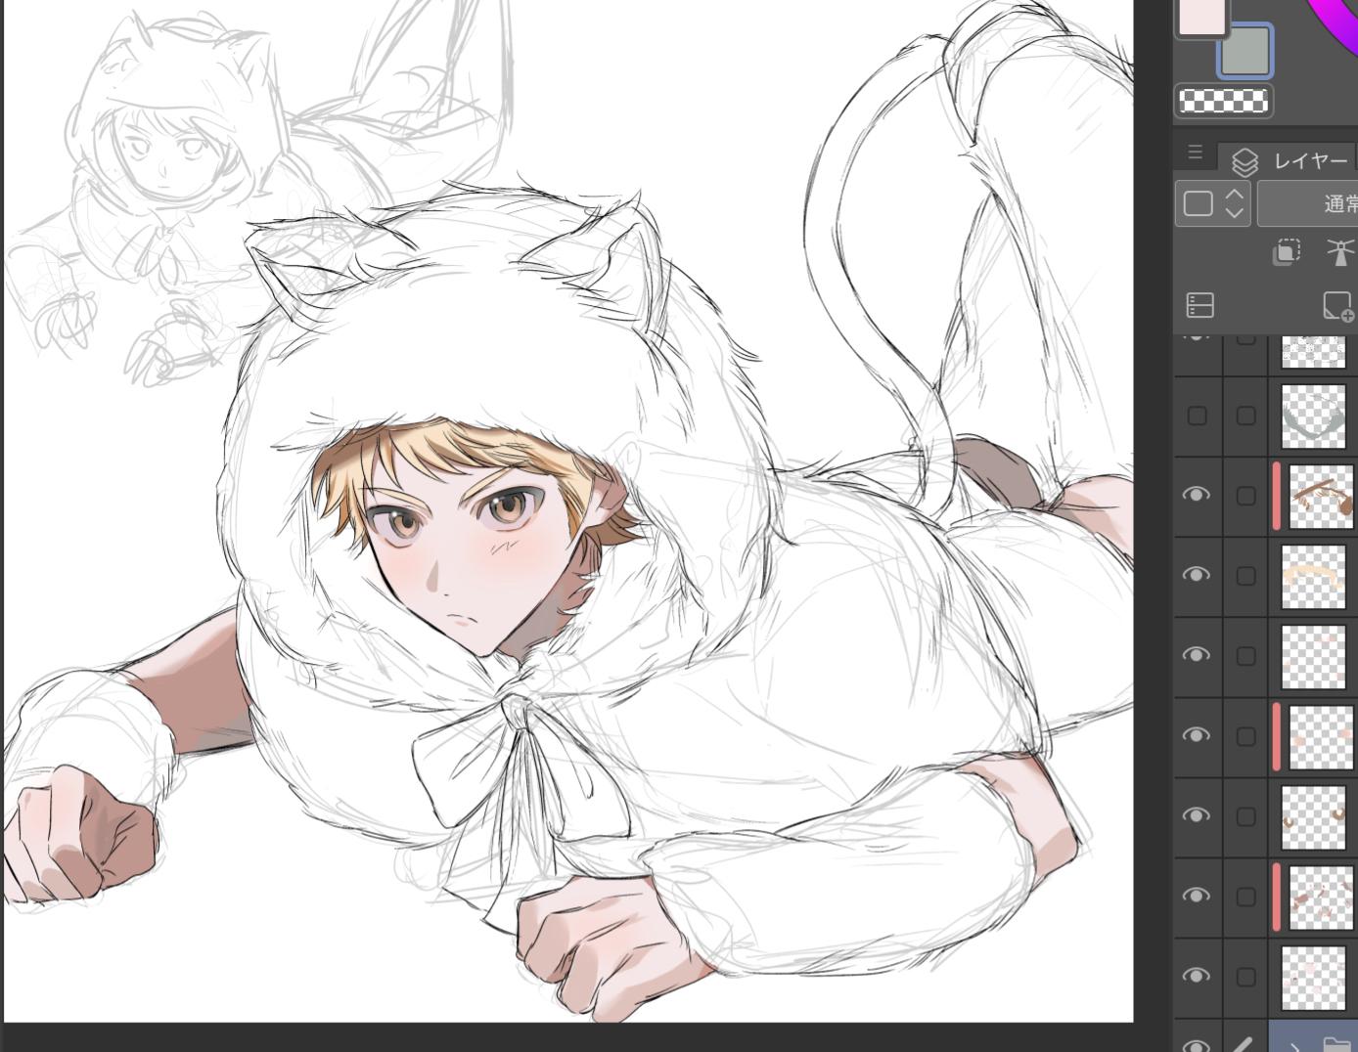Switch to the レイヤー (Layer) tab
This screenshot has height=1052, width=1358.
click(1290, 161)
